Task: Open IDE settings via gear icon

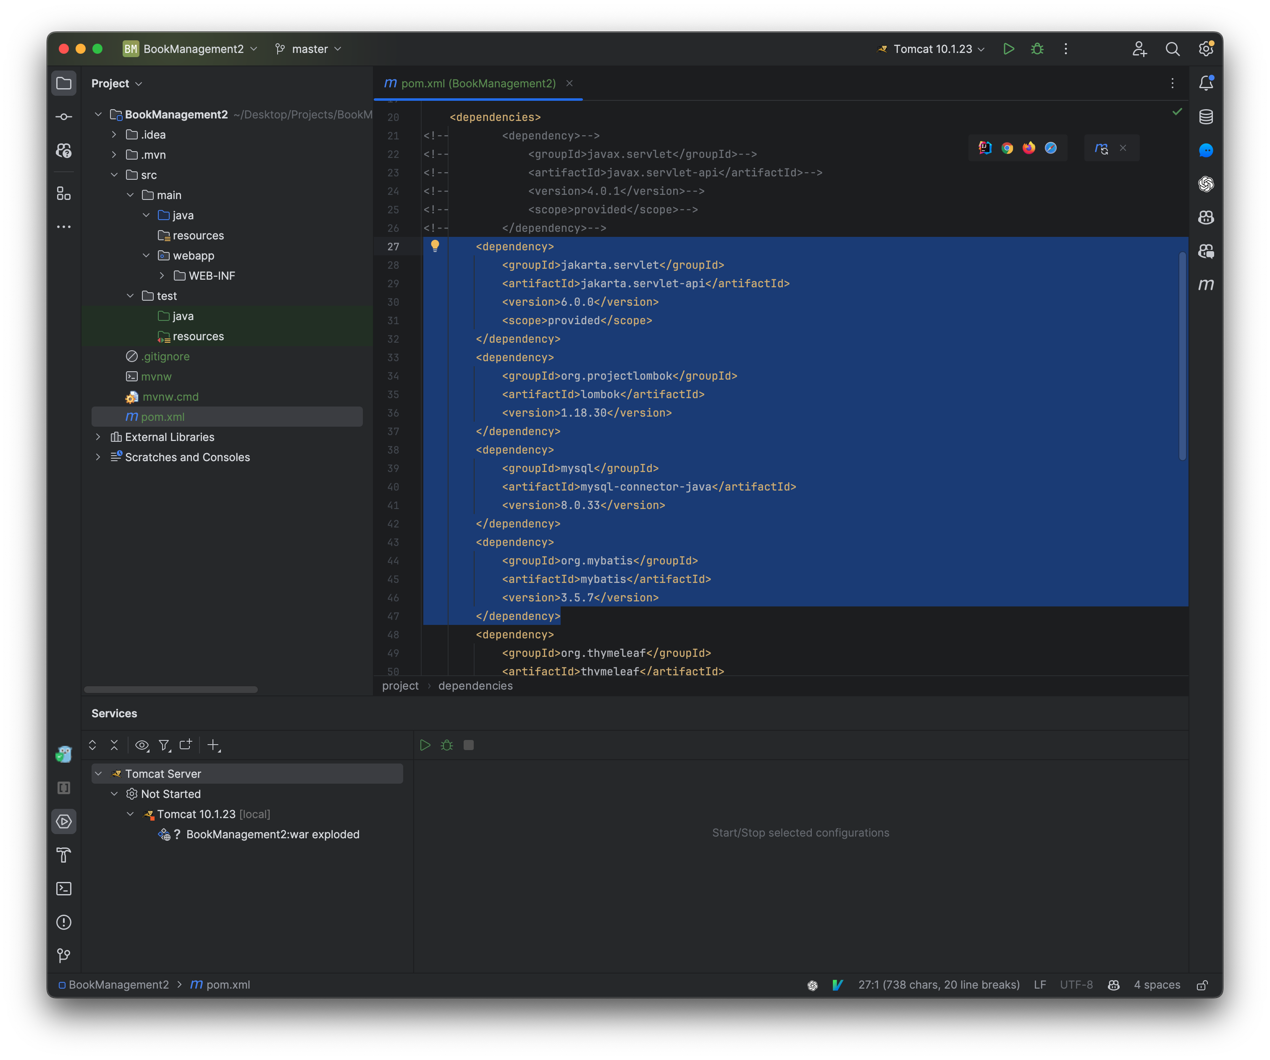Action: coord(1206,49)
